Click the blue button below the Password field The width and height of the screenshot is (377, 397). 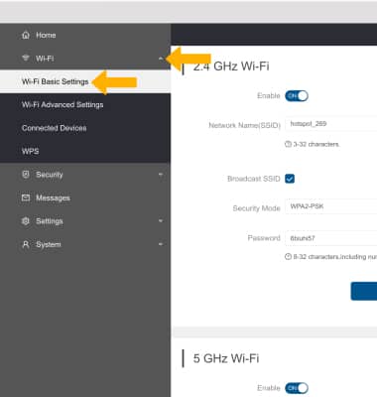[364, 291]
